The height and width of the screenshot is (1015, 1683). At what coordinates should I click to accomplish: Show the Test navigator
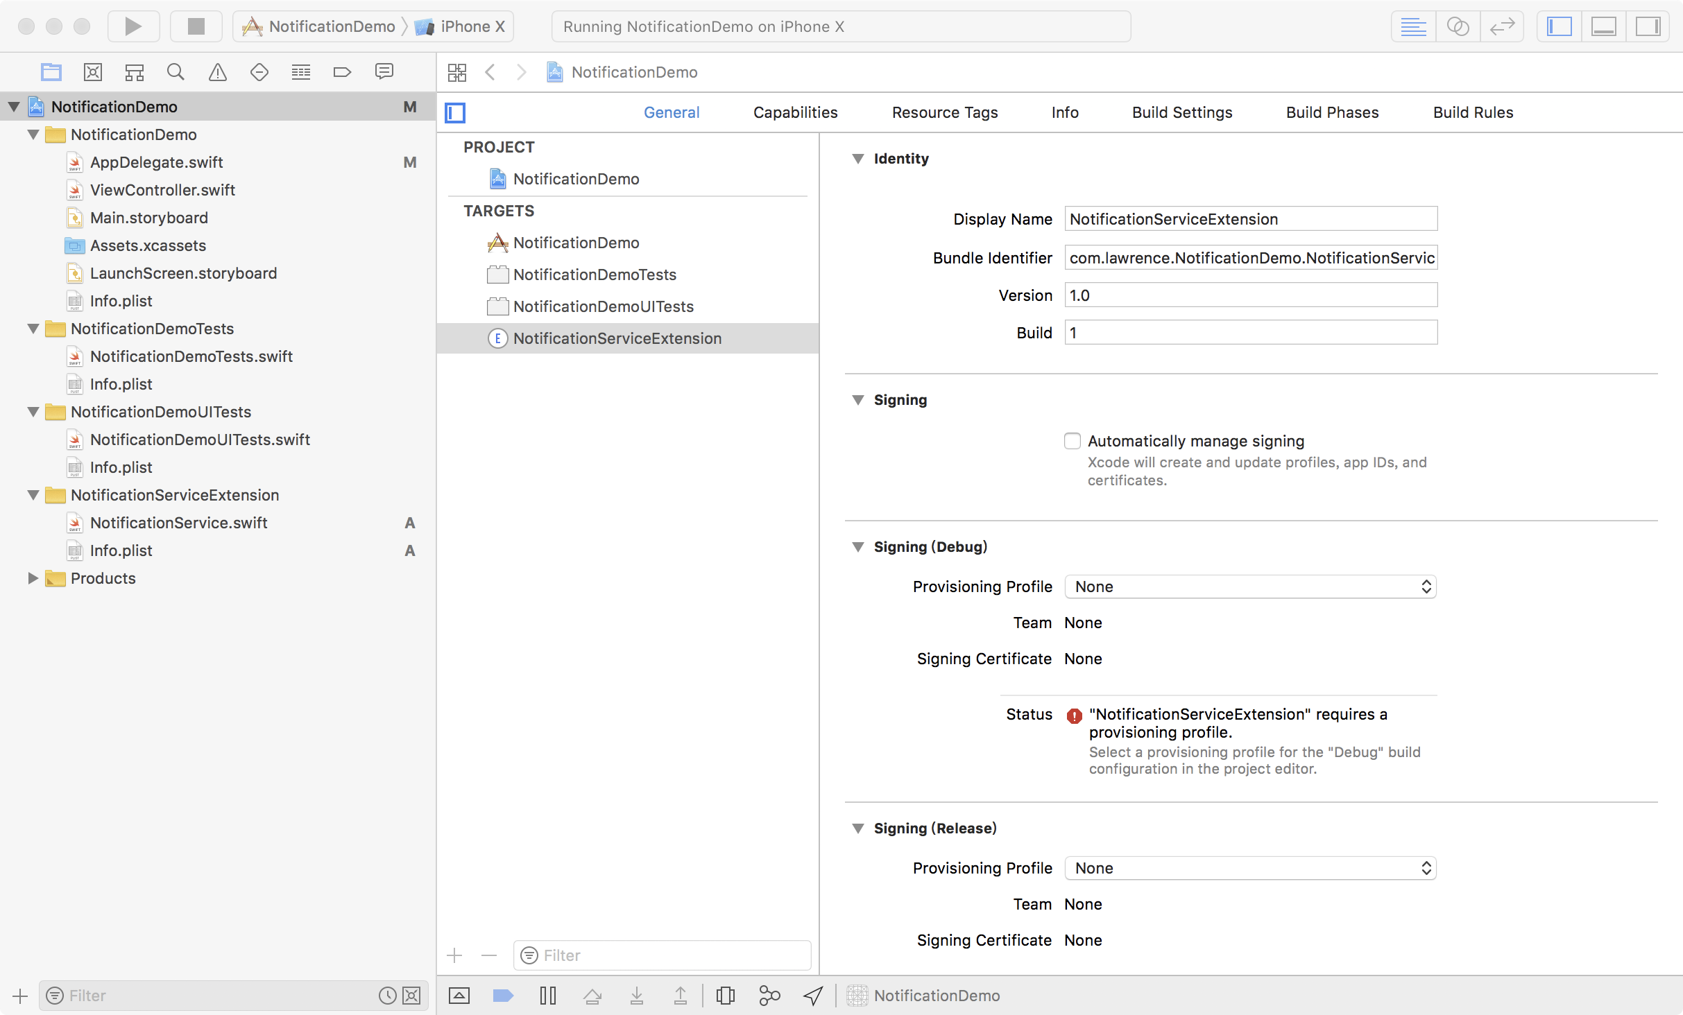coord(259,72)
